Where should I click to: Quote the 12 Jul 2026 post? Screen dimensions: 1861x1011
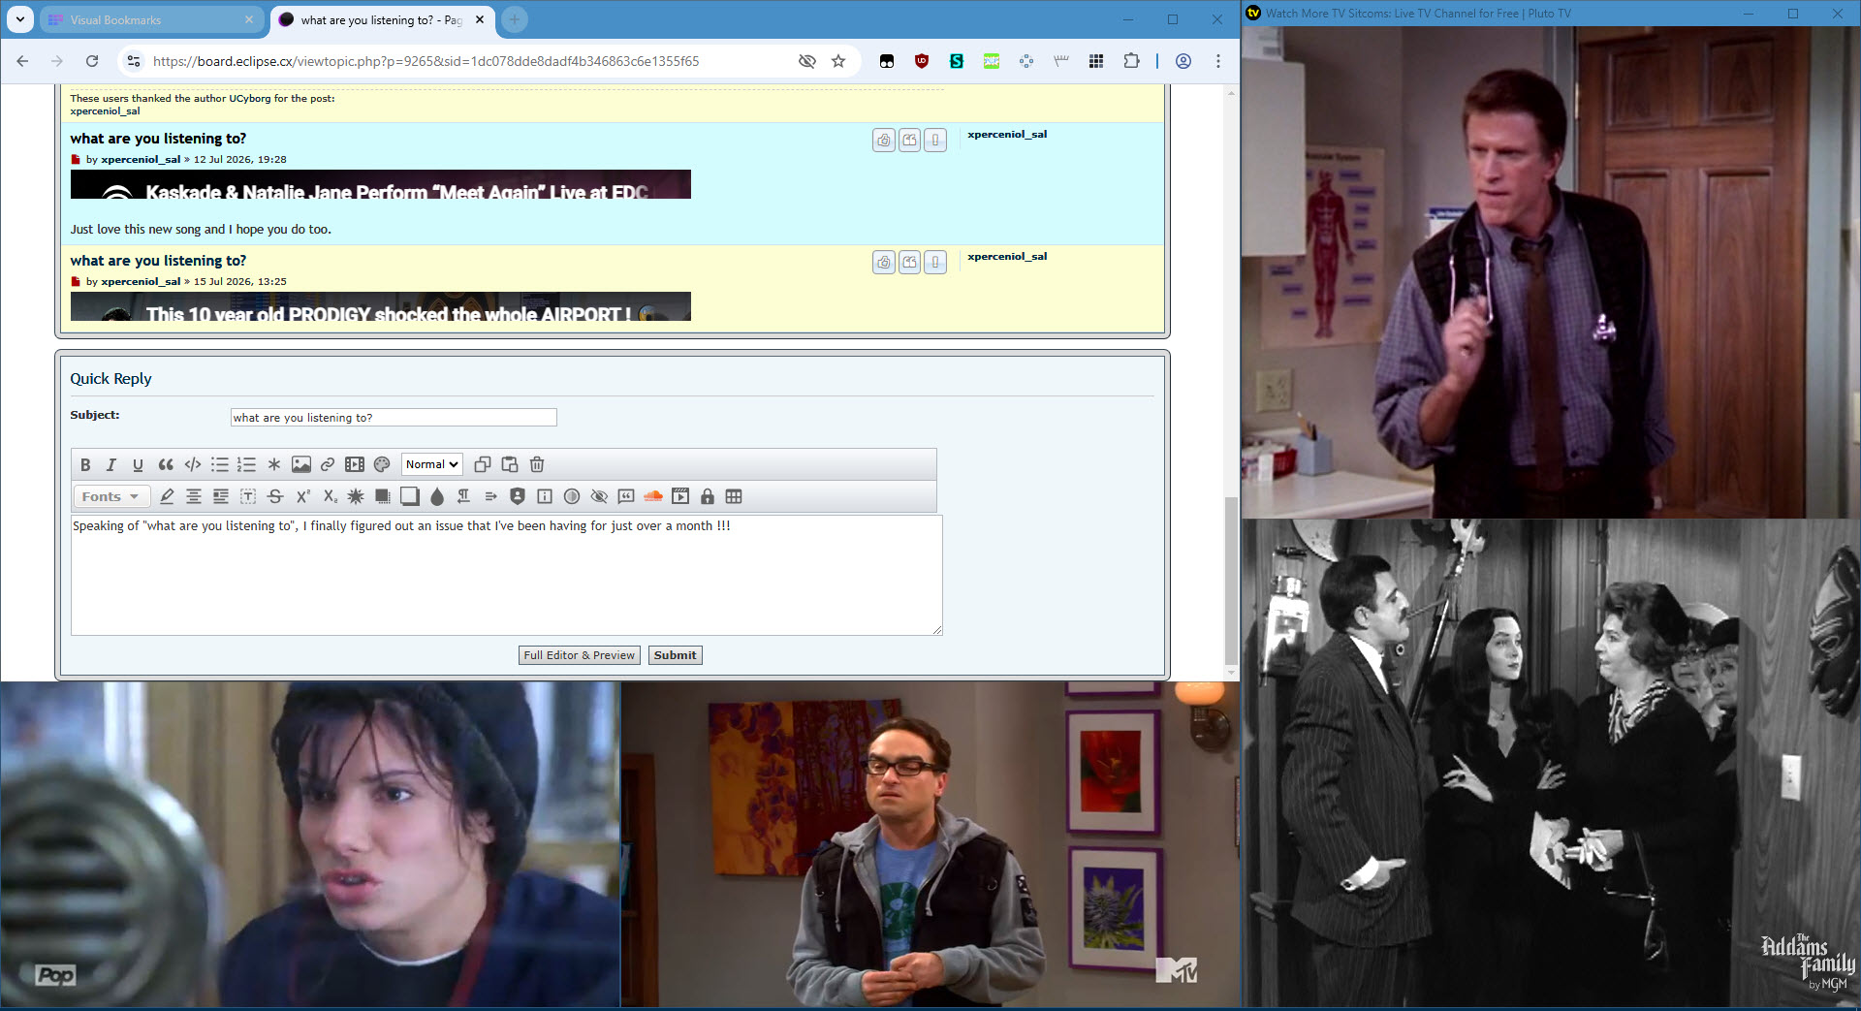[x=909, y=141]
